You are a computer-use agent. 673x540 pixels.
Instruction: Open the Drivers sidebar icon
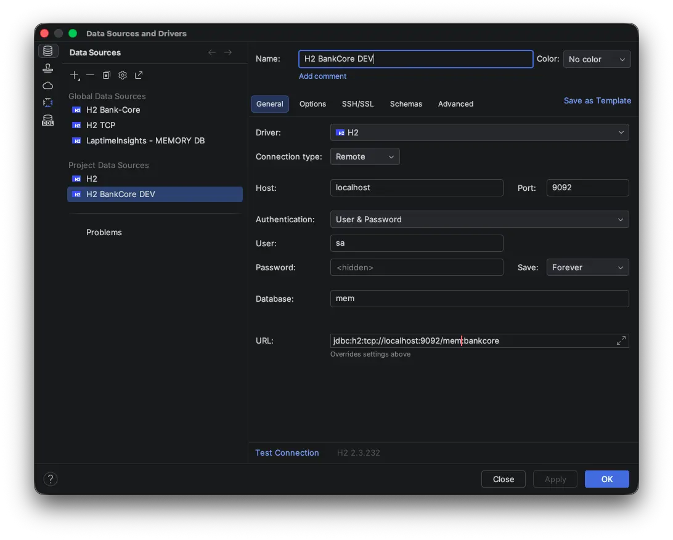coord(47,68)
